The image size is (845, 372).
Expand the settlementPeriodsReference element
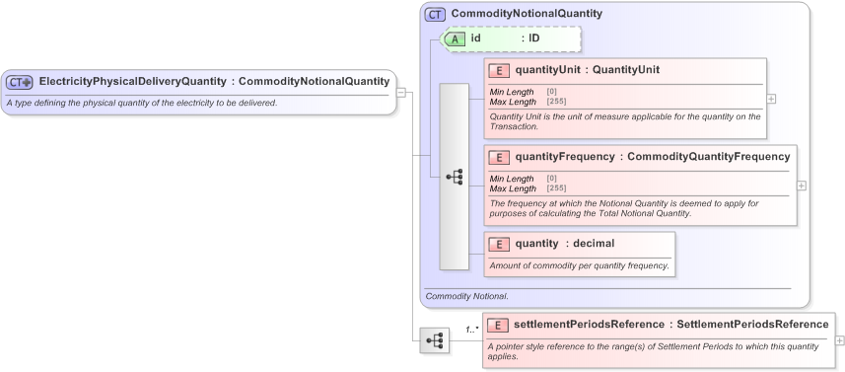[x=840, y=340]
